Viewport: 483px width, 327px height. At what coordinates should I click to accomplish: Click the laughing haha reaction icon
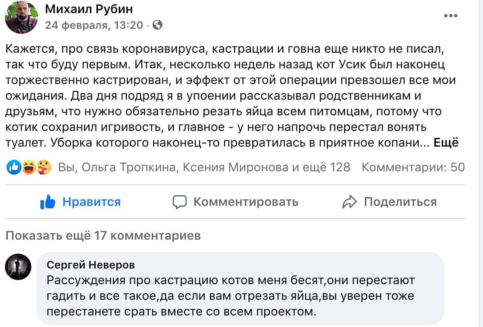pyautogui.click(x=28, y=167)
